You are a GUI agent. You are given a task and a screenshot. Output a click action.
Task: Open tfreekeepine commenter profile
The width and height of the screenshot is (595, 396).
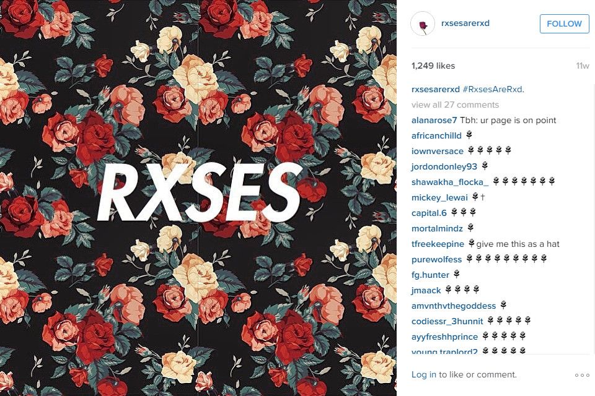pos(438,244)
